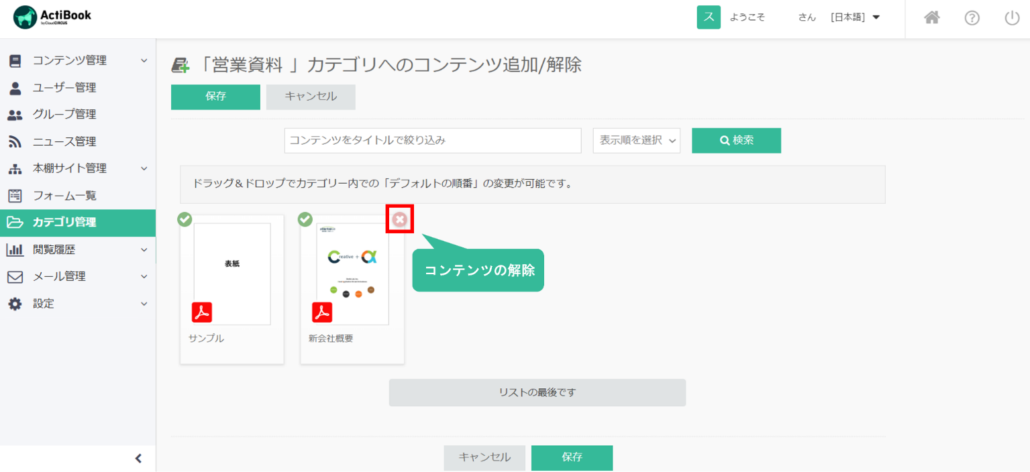The image size is (1030, 472).
Task: Toggle green checkmark on サンプル content
Action: tap(185, 219)
